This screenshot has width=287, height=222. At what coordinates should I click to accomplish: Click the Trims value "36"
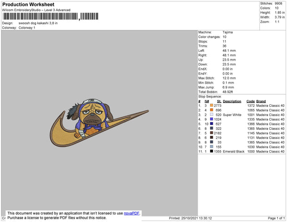tap(224, 46)
